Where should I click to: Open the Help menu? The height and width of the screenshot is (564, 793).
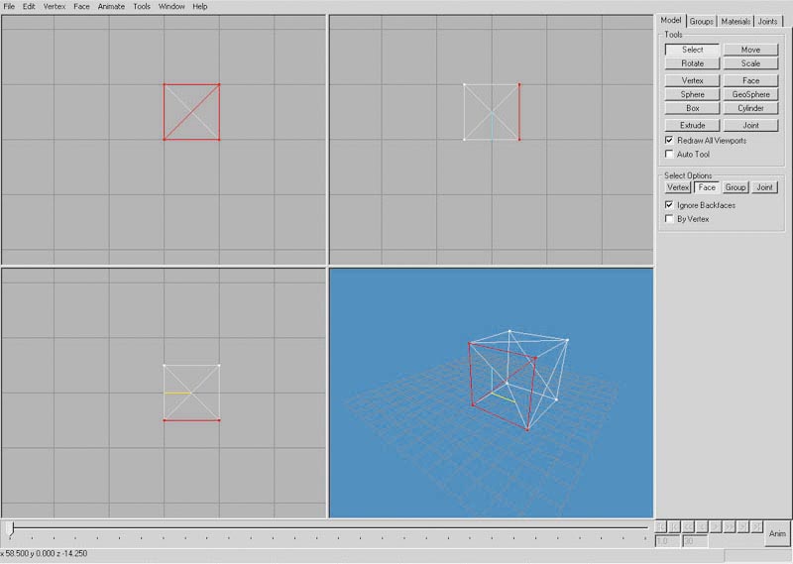pos(200,7)
